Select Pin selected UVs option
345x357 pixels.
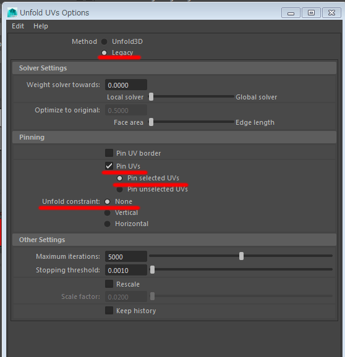pyautogui.click(x=119, y=178)
